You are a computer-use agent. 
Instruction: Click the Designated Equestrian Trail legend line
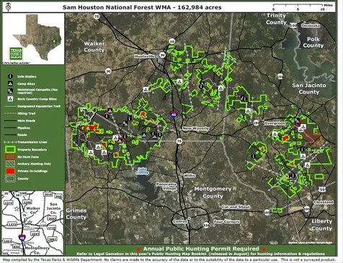pos(10,106)
